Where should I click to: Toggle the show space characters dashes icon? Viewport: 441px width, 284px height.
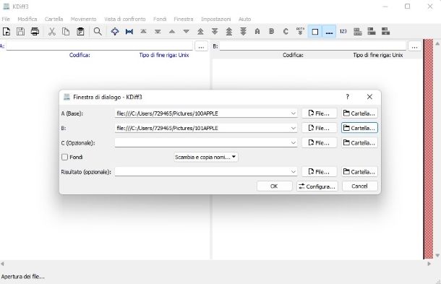(329, 32)
